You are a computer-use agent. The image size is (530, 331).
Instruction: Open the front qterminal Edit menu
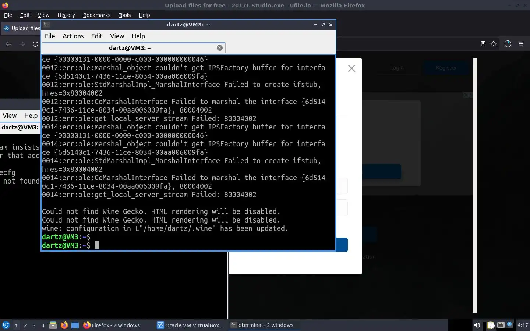click(97, 36)
